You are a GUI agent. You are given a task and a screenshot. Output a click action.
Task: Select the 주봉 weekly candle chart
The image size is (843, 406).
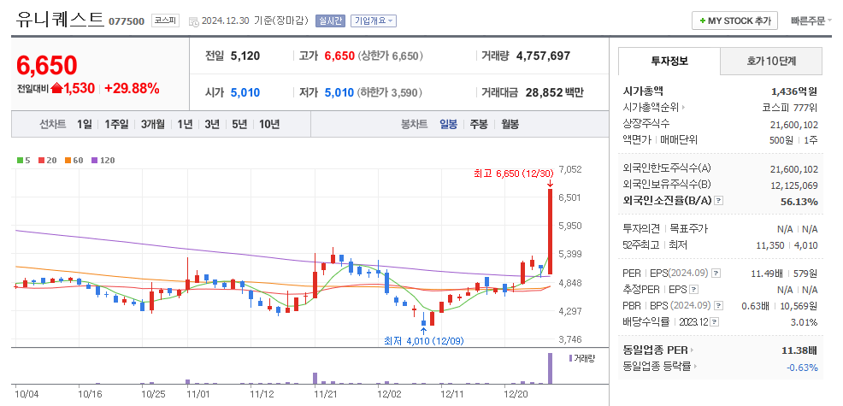(x=479, y=124)
